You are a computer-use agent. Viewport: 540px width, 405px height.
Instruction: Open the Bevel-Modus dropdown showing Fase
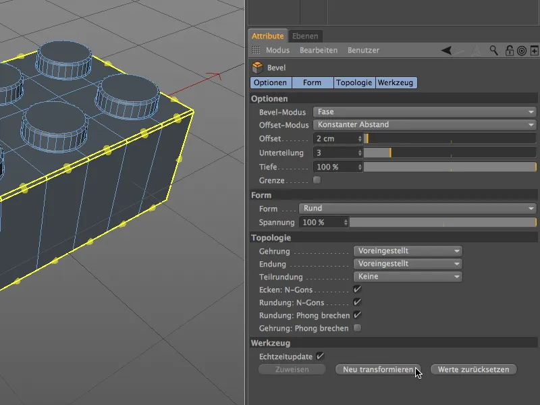coord(425,112)
